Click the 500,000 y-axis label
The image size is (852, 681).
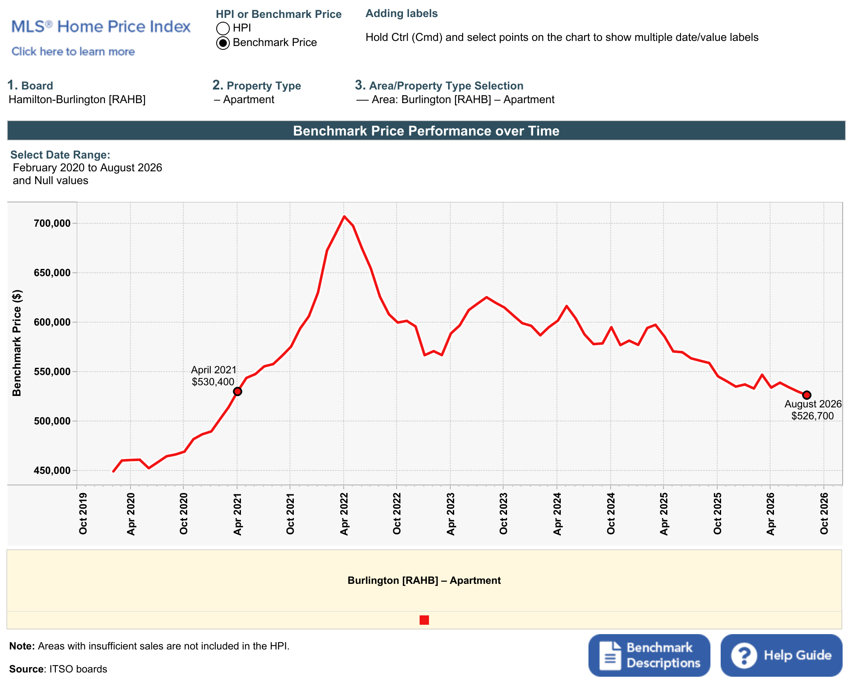52,421
